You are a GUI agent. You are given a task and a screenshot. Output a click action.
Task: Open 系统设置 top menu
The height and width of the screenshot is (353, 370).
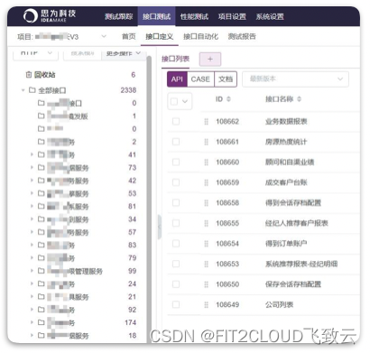point(270,16)
